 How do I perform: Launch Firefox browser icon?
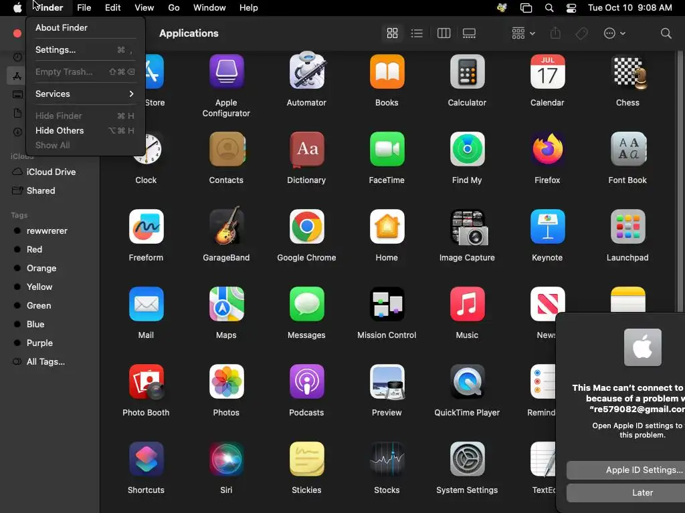click(547, 149)
